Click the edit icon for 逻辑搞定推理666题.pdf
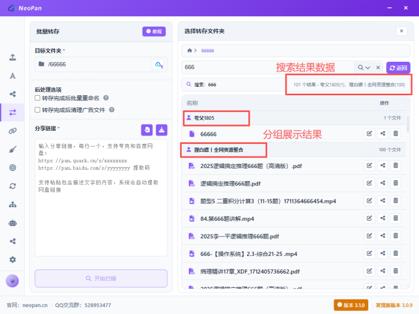The width and height of the screenshot is (419, 314). (x=369, y=183)
